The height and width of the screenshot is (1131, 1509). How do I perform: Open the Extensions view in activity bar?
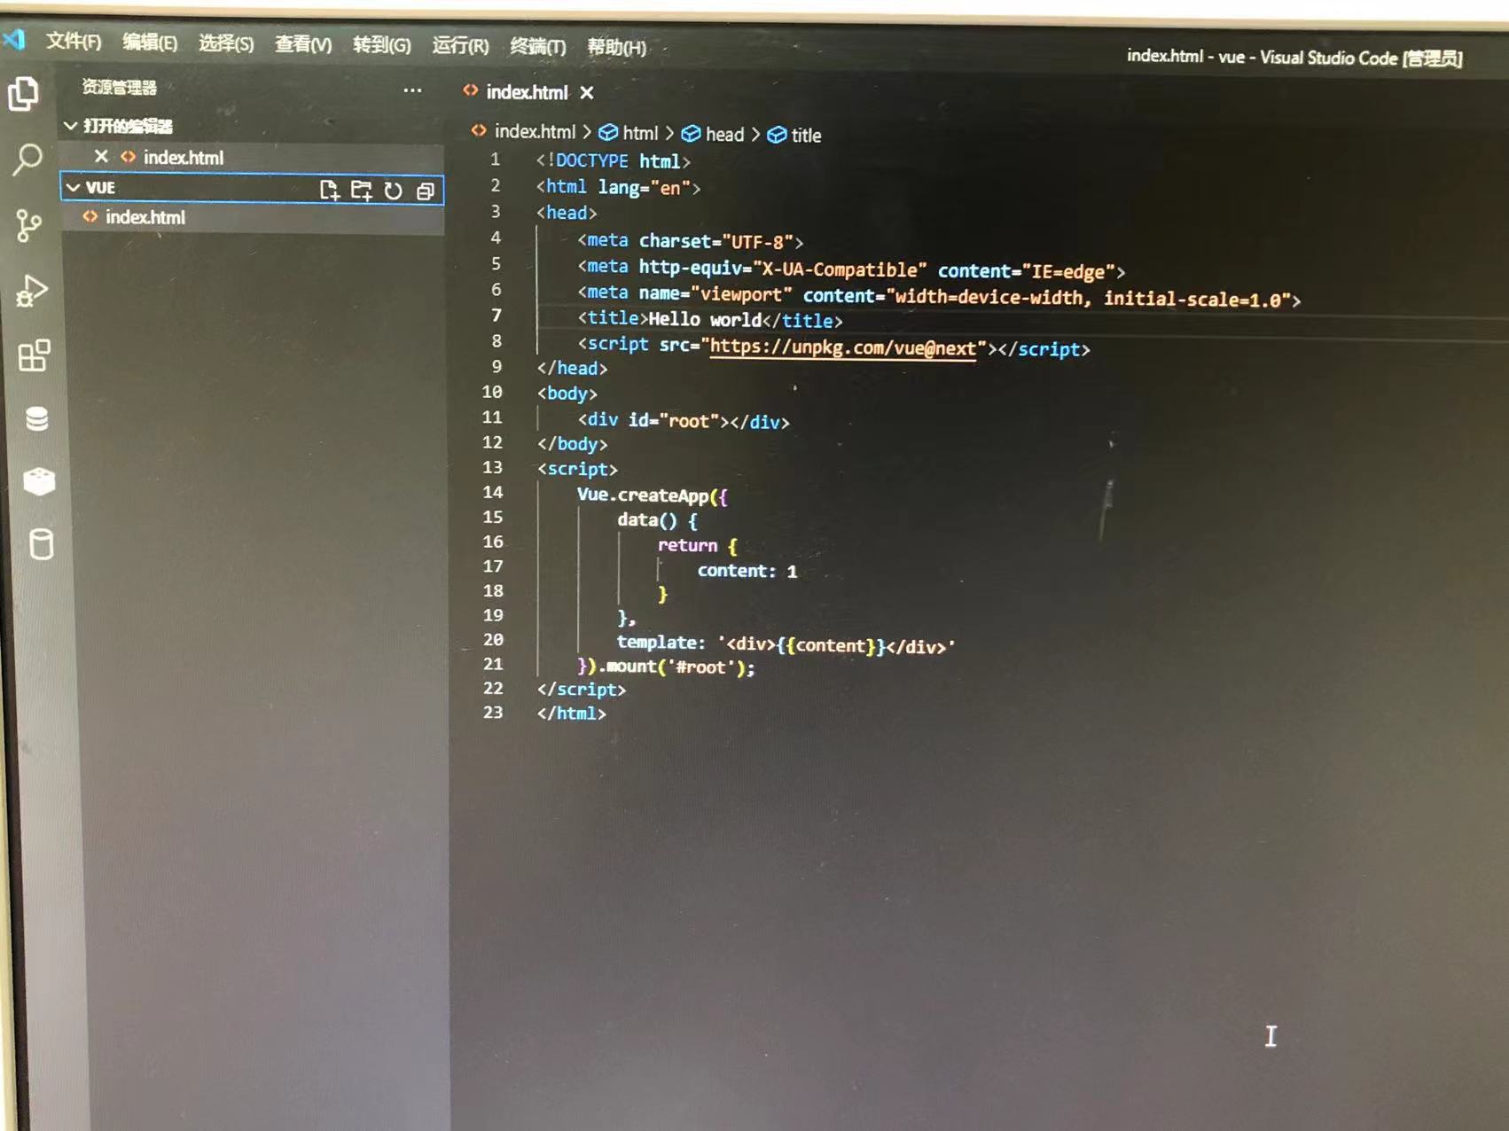[x=35, y=355]
